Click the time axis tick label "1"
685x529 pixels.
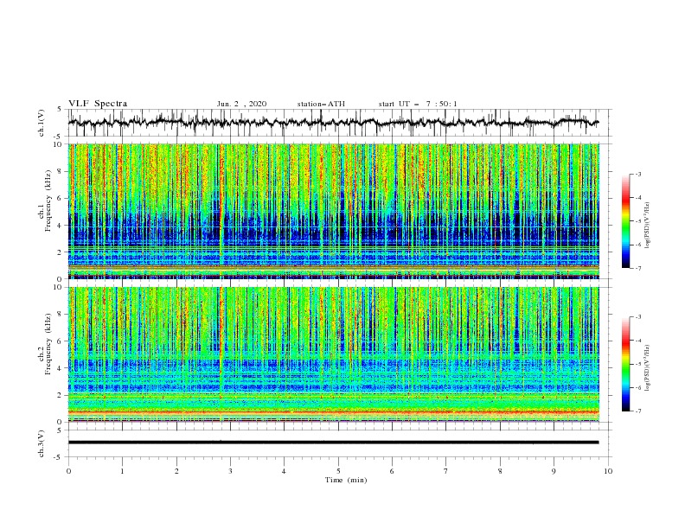(x=122, y=471)
